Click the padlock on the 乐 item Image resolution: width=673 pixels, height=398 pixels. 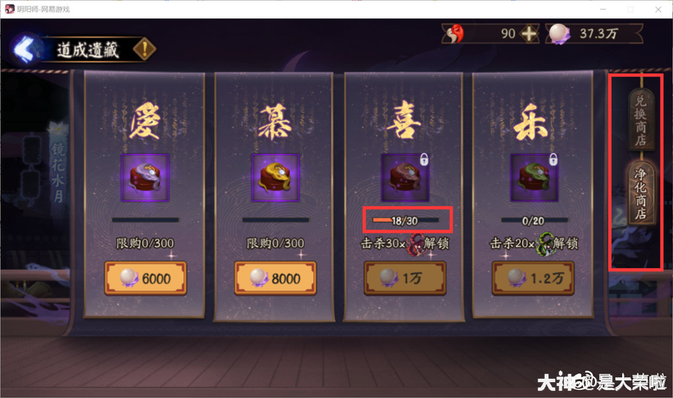click(x=553, y=159)
